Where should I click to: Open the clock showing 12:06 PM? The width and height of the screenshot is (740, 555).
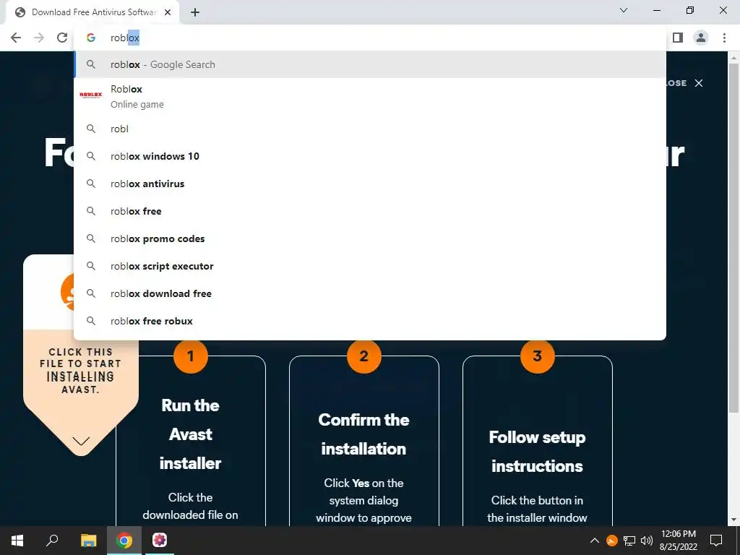[679, 541]
